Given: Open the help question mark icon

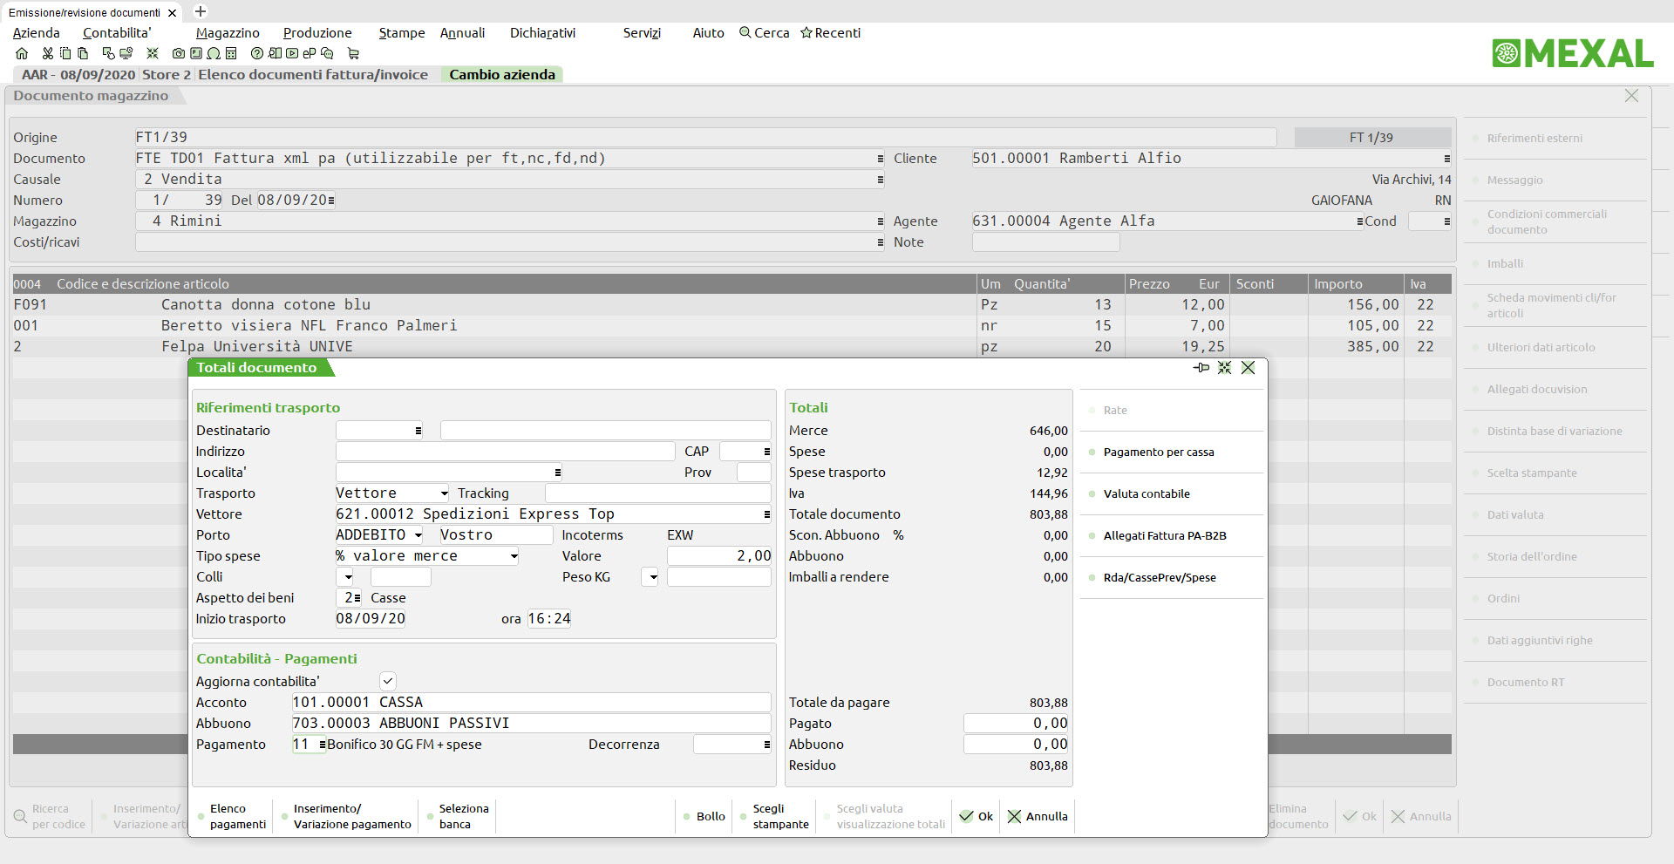Looking at the screenshot, I should [x=257, y=53].
